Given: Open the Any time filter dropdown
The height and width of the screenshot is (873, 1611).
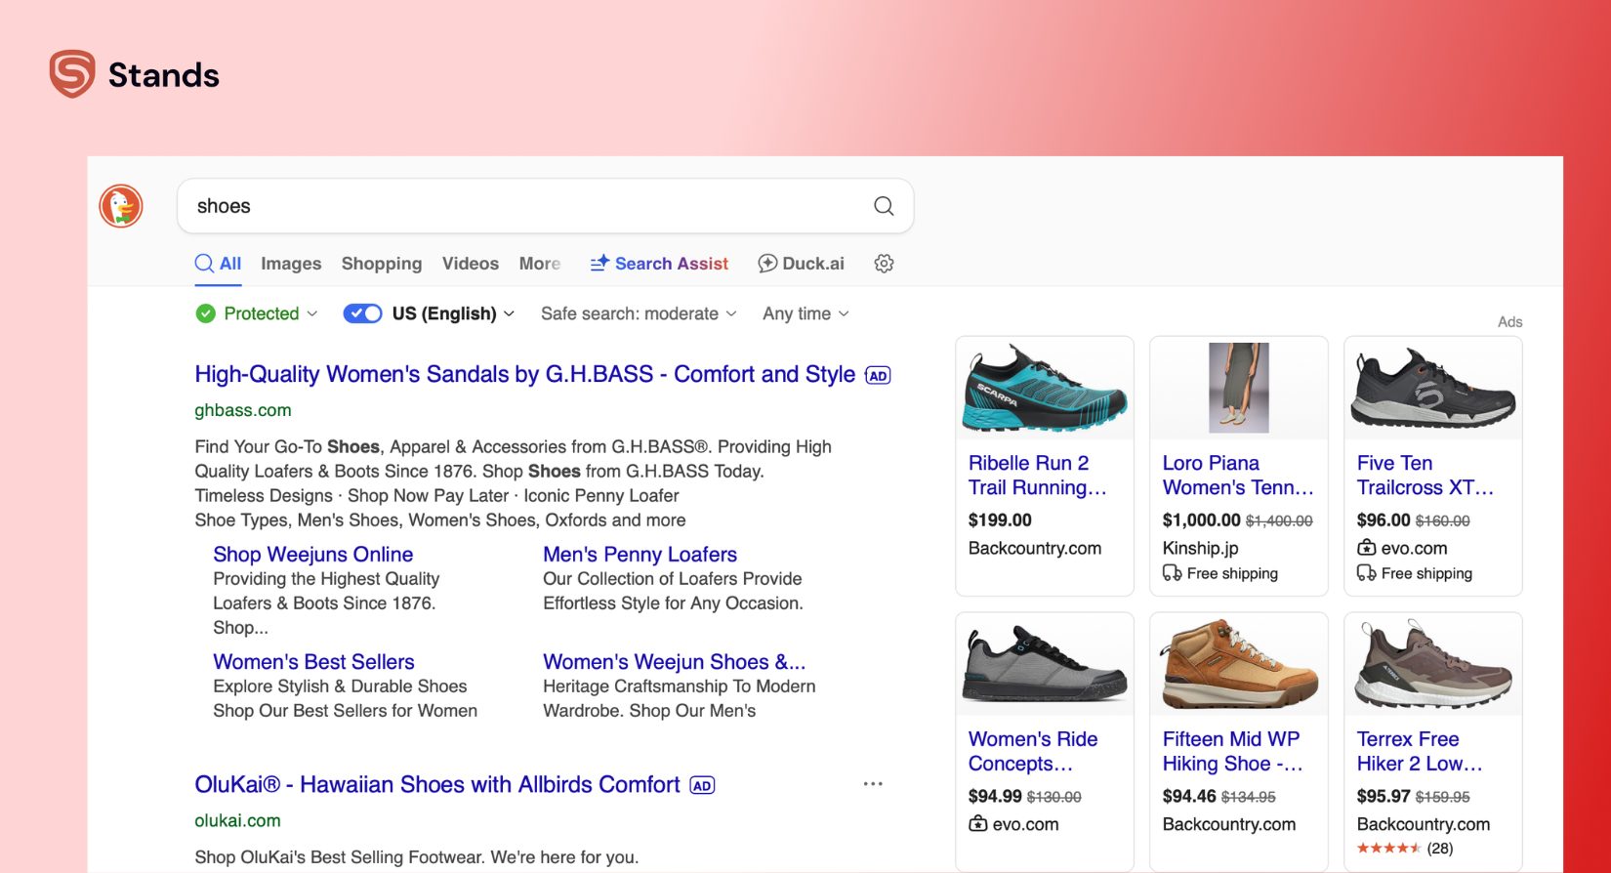Looking at the screenshot, I should (x=805, y=313).
